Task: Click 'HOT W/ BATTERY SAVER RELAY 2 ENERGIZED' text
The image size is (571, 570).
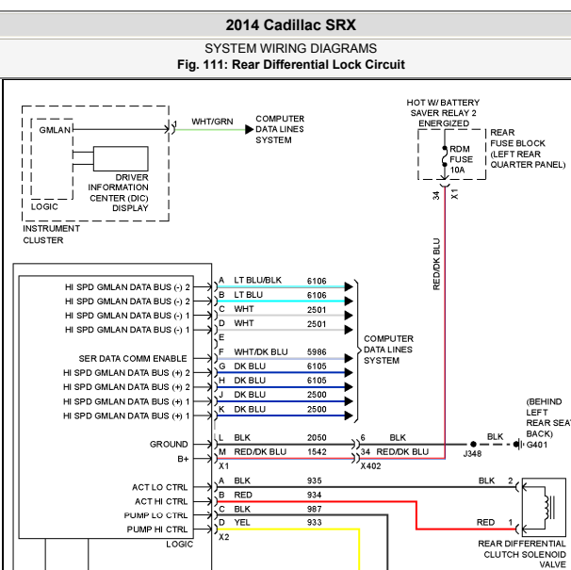Action: pos(443,113)
